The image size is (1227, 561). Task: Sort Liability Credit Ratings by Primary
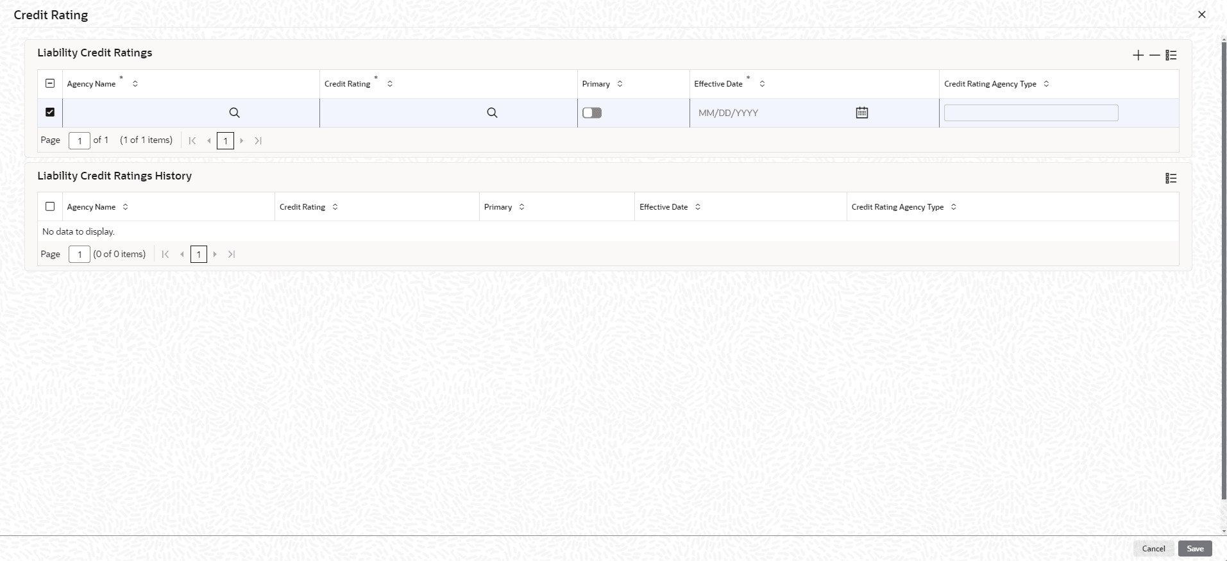[620, 84]
